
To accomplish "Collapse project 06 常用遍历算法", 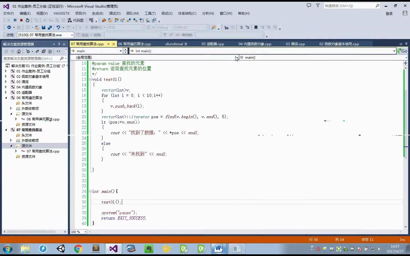I will pyautogui.click(x=6, y=98).
